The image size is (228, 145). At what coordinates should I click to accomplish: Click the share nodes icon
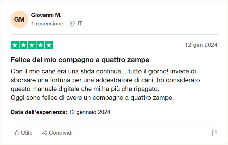pos(44,133)
